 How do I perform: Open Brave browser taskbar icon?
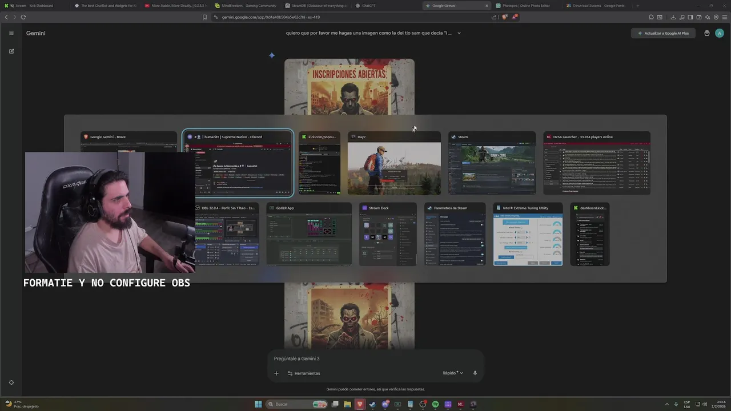point(360,404)
